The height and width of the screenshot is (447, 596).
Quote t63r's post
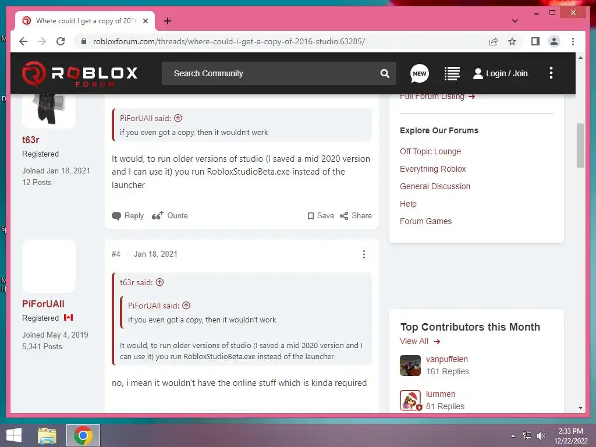tap(169, 215)
